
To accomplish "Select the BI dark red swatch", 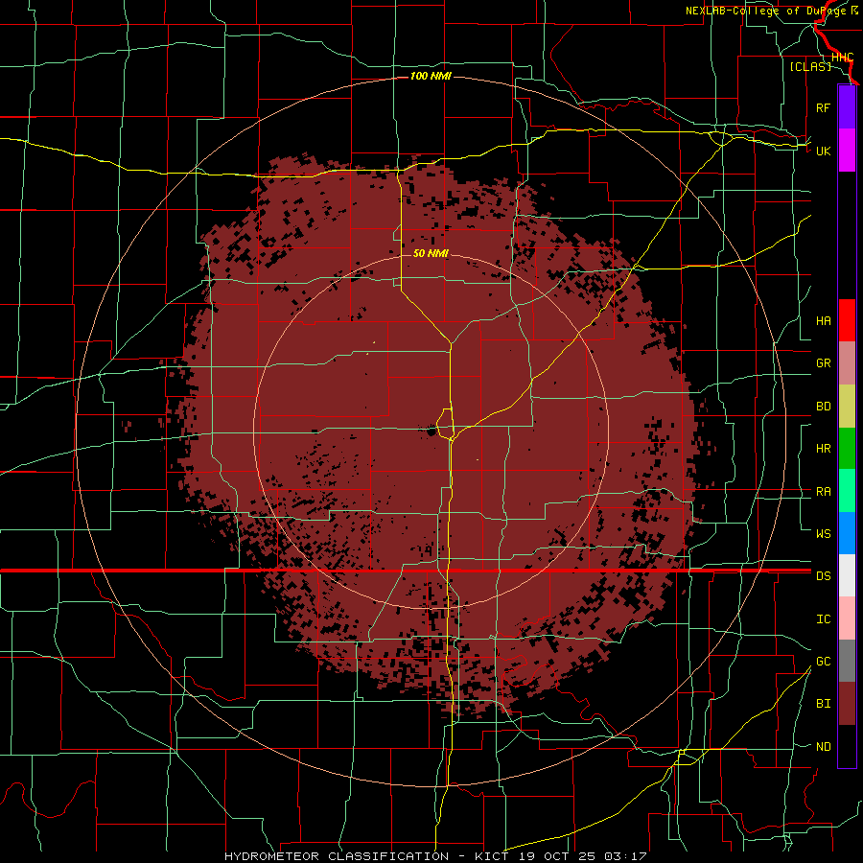I will 847,704.
